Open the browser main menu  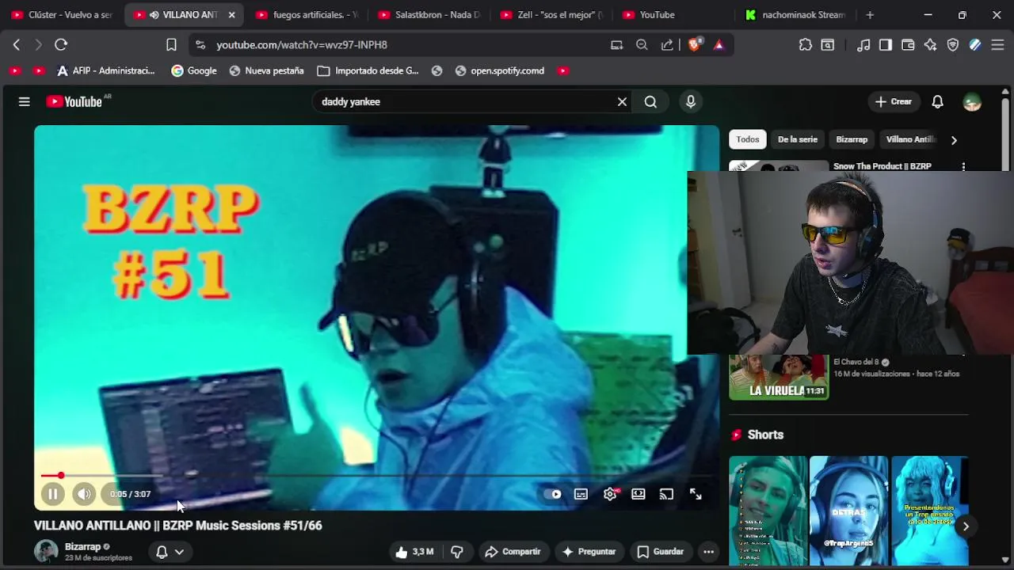coord(997,45)
